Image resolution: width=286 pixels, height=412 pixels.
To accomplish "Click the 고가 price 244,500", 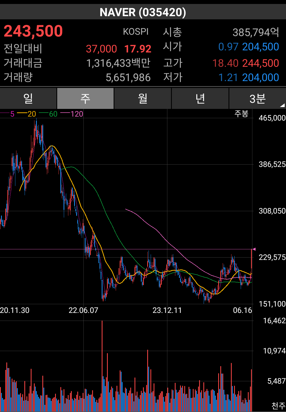I will [x=261, y=63].
